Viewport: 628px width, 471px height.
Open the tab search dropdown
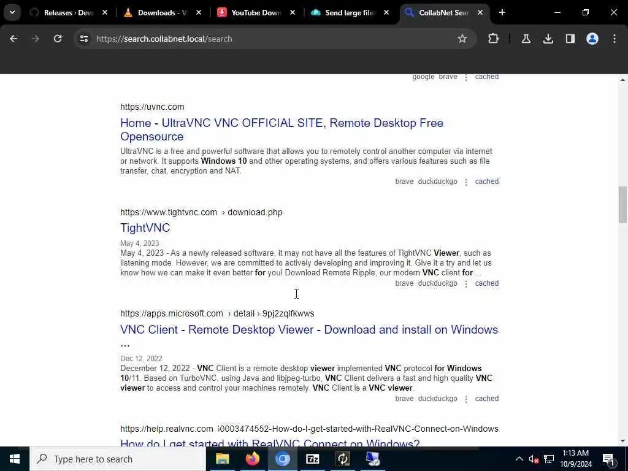pyautogui.click(x=12, y=12)
